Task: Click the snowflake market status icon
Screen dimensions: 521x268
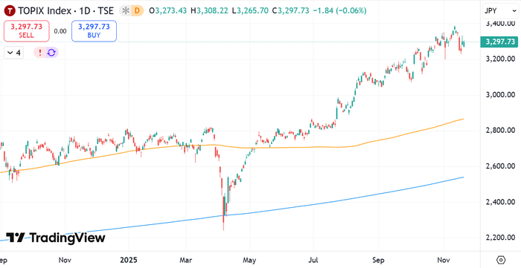Action: 125,11
